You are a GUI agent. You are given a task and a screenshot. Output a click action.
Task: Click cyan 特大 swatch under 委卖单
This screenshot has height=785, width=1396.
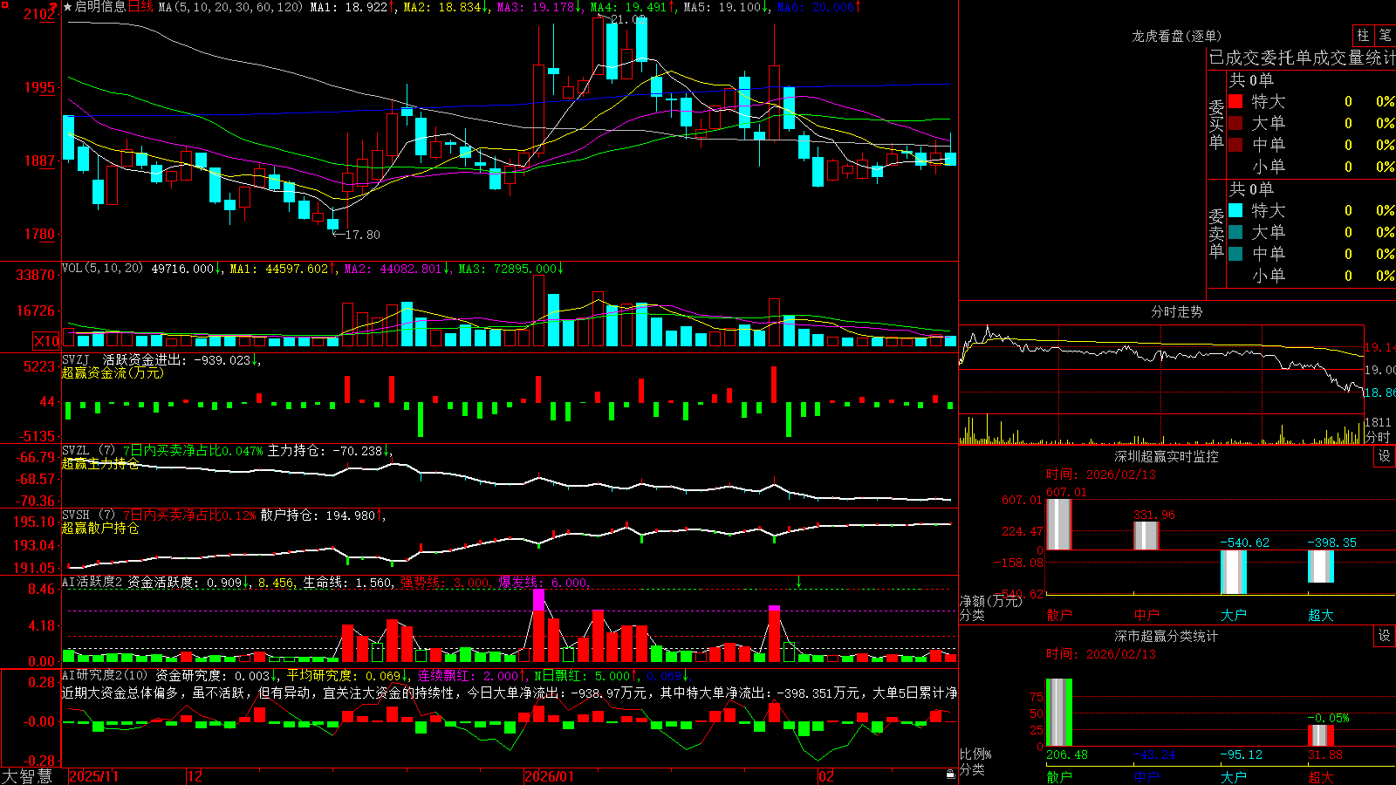pyautogui.click(x=1235, y=210)
